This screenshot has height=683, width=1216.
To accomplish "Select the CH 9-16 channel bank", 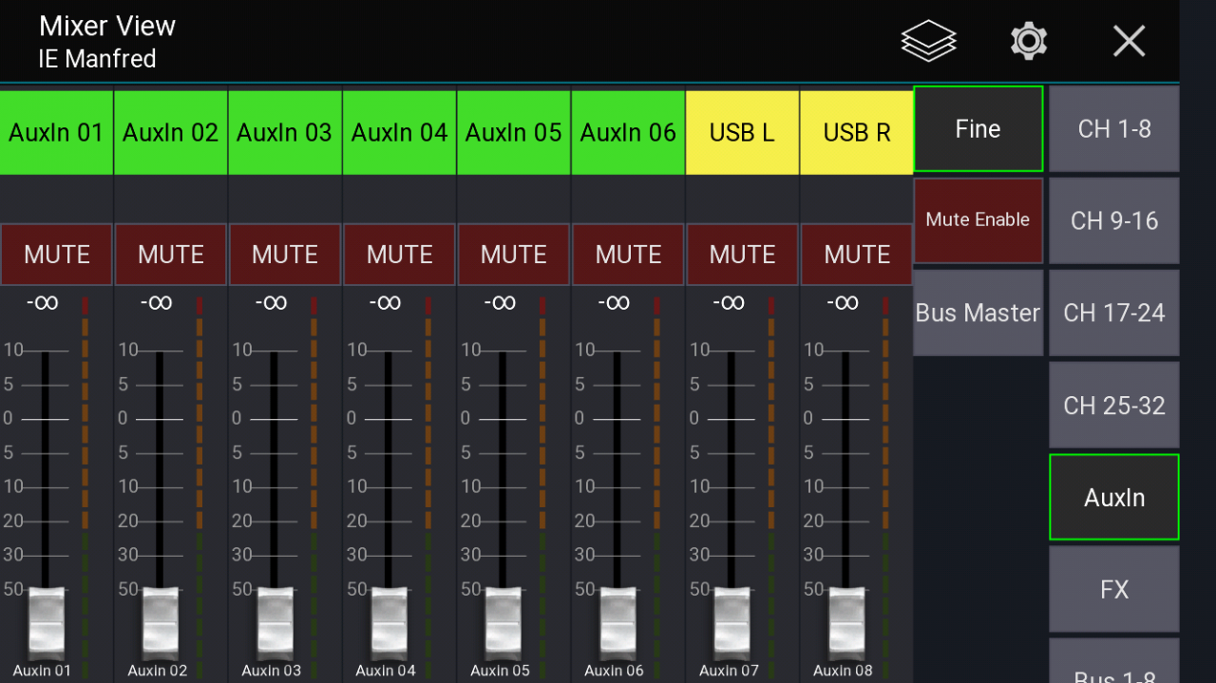I will tap(1113, 220).
